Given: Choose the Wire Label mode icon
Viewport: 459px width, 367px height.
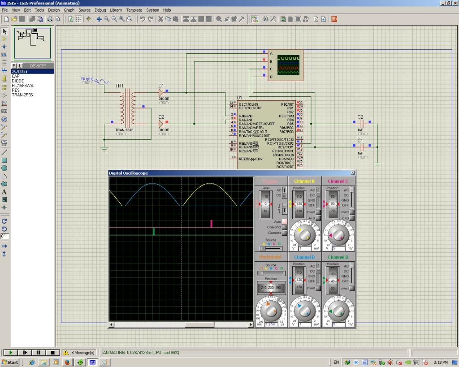Looking at the screenshot, I should click(x=4, y=55).
